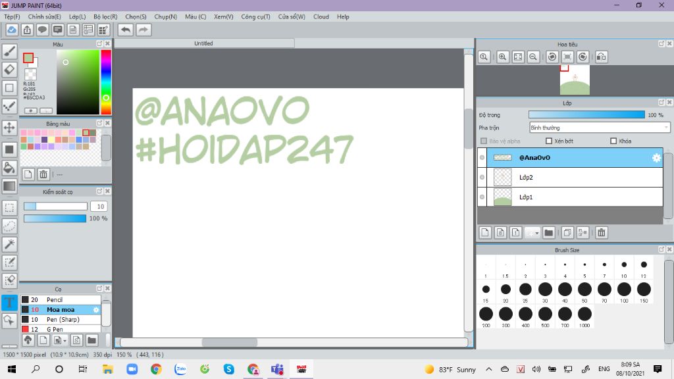Viewport: 674px width, 379px height.
Task: Select the Magic Wand tool
Action: 9,244
